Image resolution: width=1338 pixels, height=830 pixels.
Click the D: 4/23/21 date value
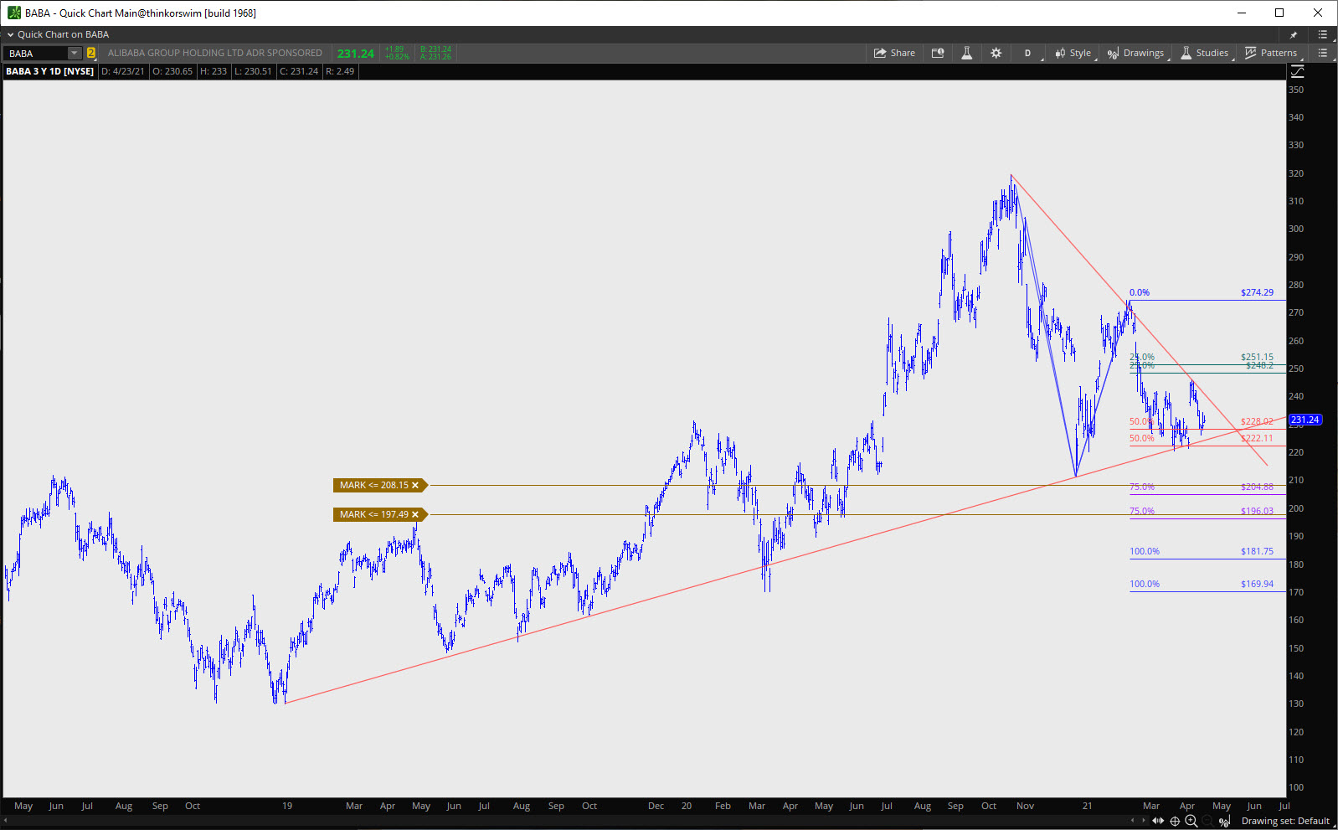click(x=123, y=71)
